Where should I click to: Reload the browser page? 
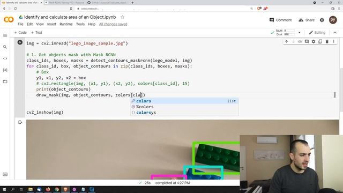(x=16, y=9)
